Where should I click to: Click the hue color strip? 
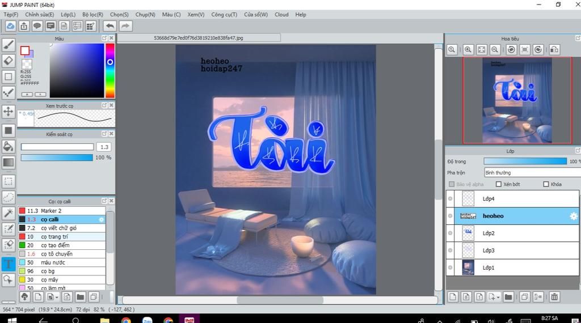[x=110, y=70]
